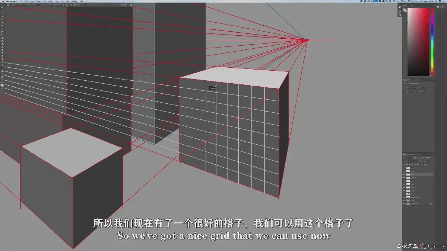Open the Apple menu
Image resolution: width=447 pixels, height=251 pixels.
point(3,1)
